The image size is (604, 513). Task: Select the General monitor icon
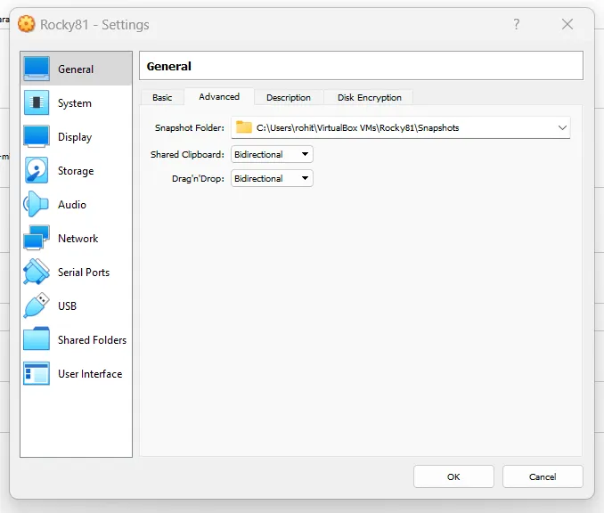click(x=37, y=69)
